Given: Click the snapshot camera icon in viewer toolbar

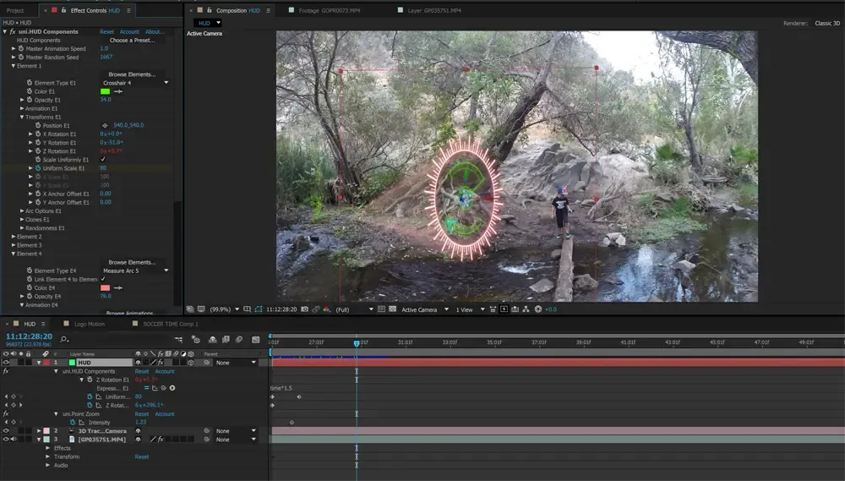Looking at the screenshot, I should pyautogui.click(x=304, y=309).
